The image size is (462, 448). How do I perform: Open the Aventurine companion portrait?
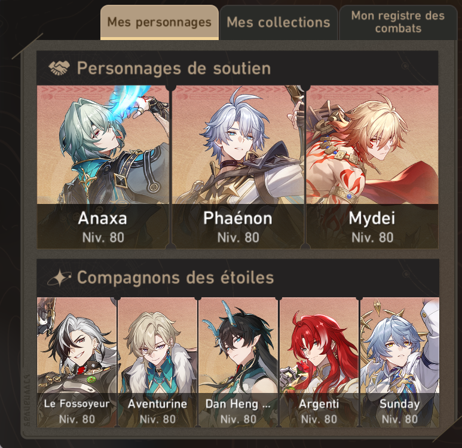click(157, 362)
